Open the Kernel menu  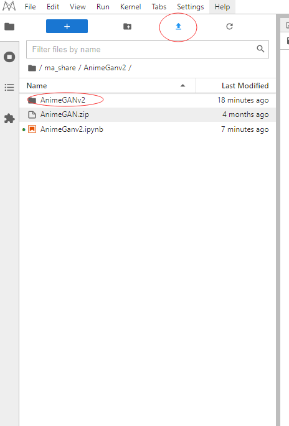(131, 7)
